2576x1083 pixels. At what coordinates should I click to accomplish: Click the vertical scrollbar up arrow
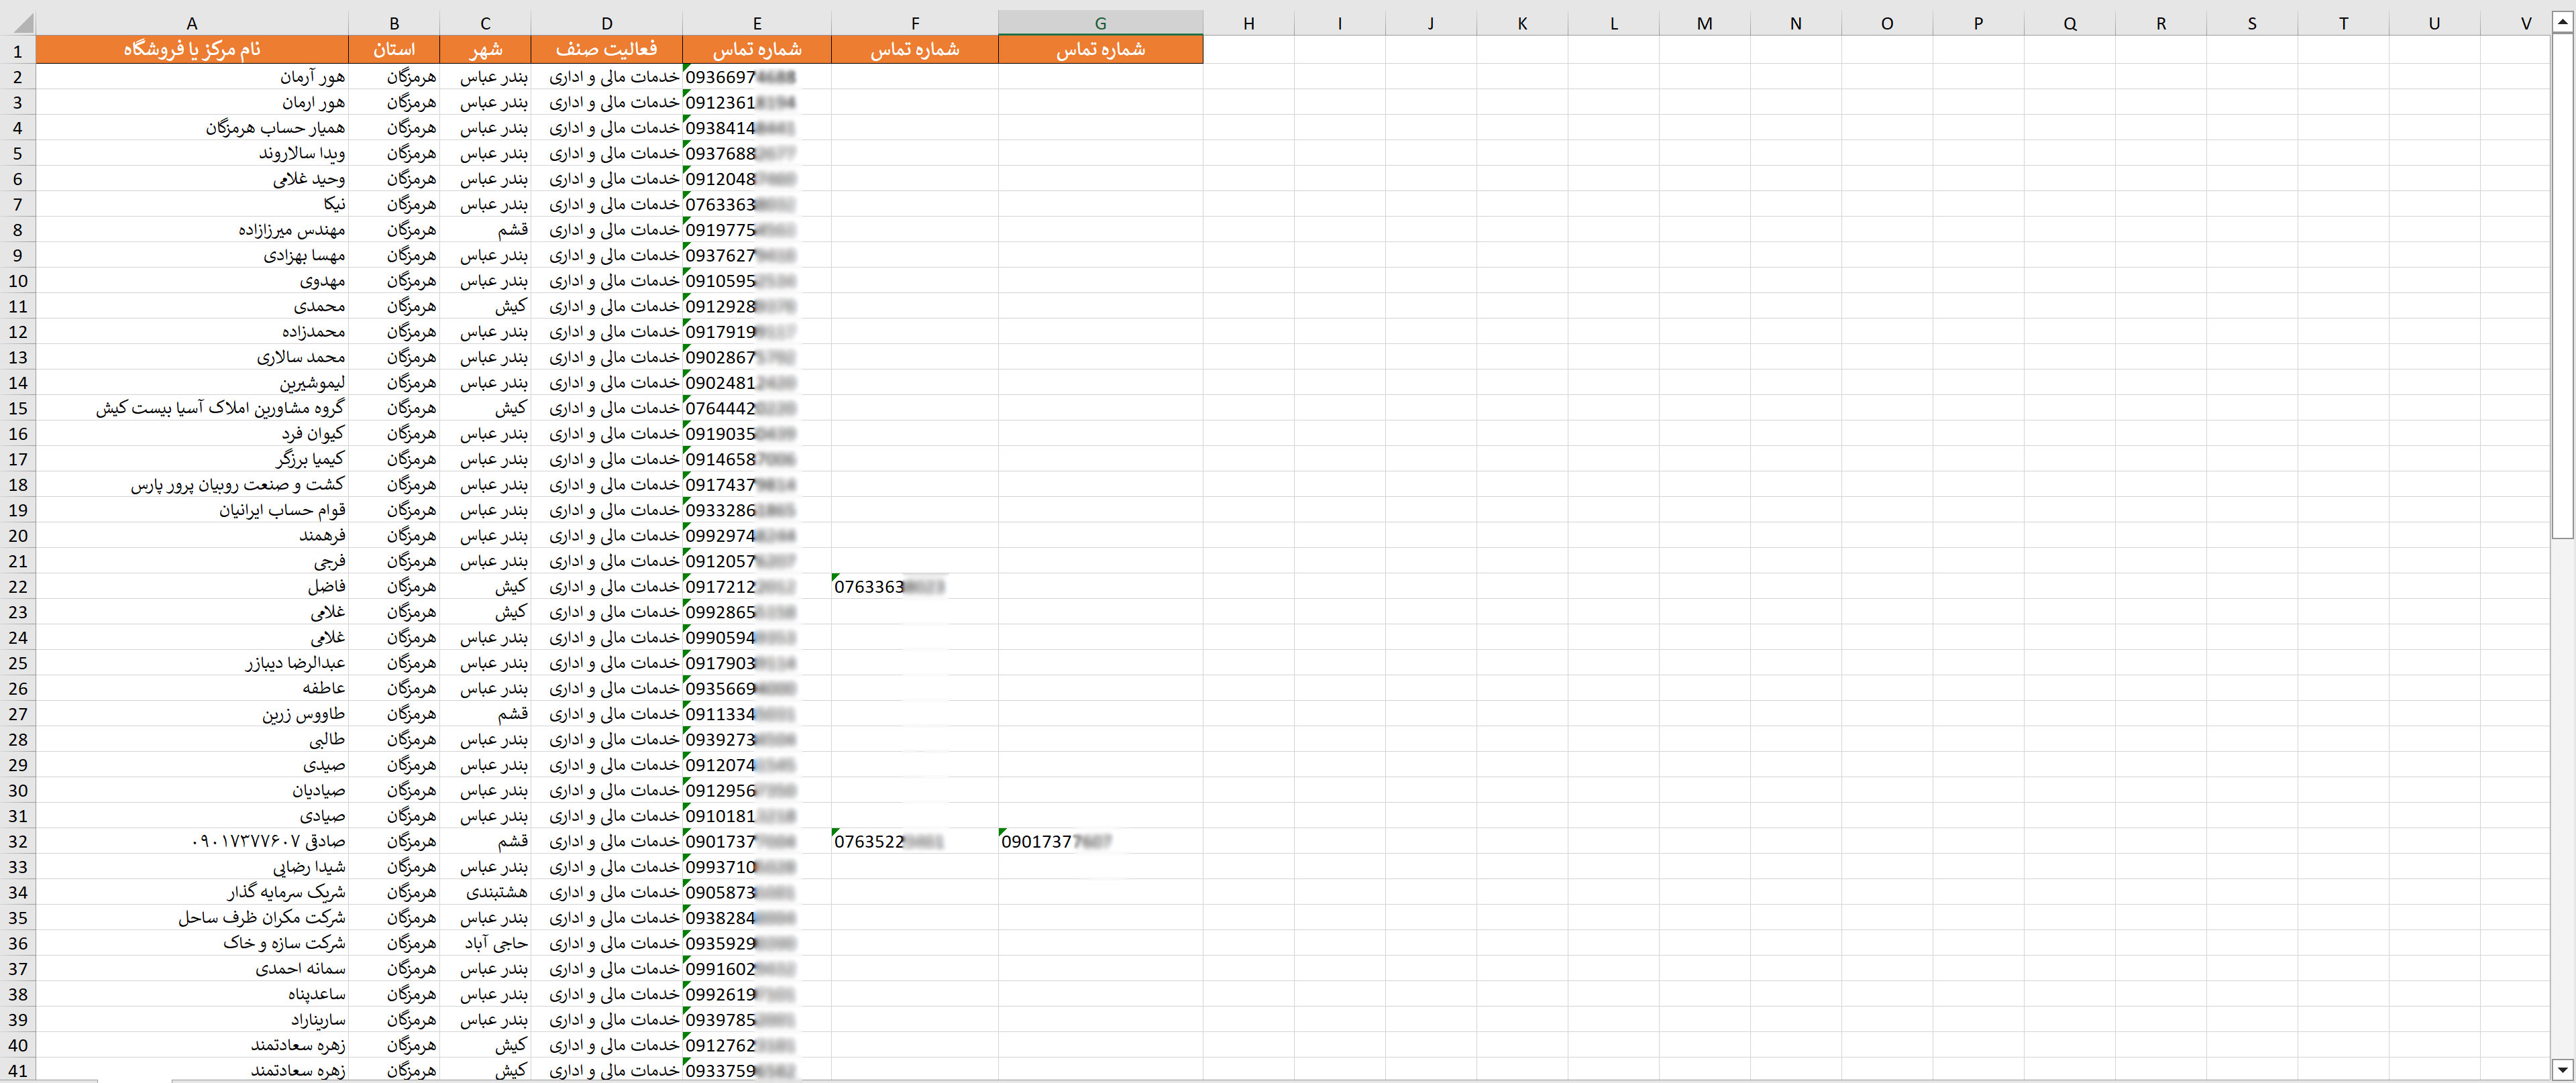click(x=2562, y=23)
